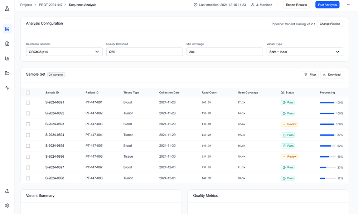Click the upload icon in sidebar
358x214 pixels.
tap(7, 191)
